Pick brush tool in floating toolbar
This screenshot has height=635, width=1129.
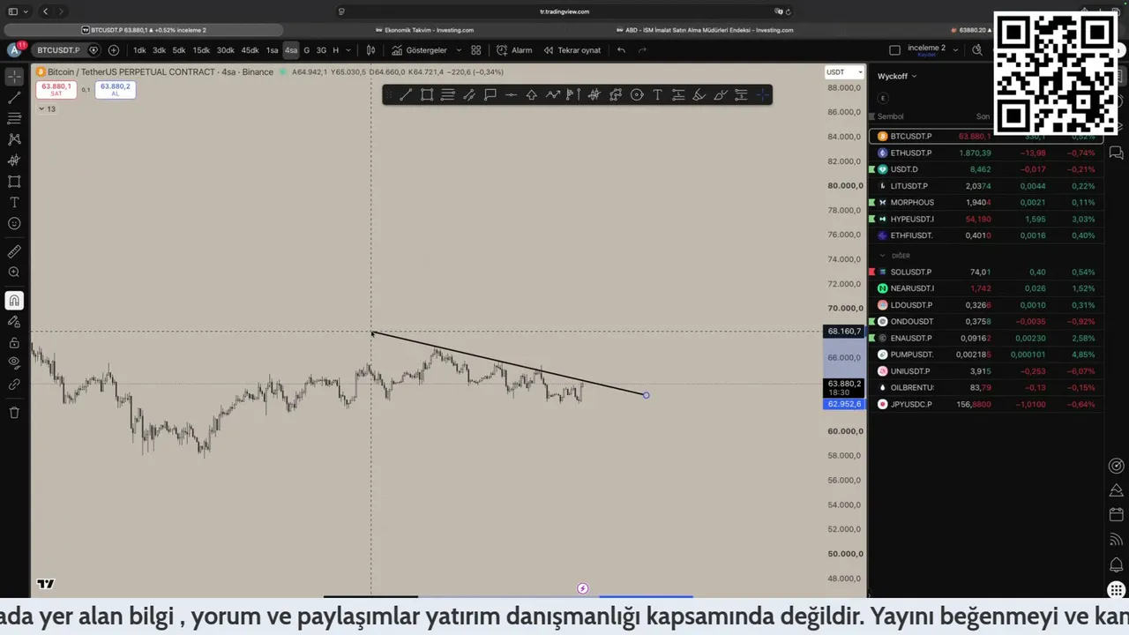point(721,95)
